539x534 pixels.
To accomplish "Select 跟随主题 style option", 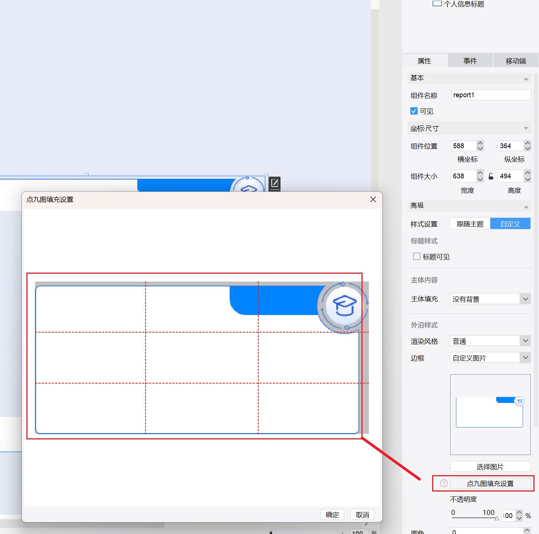I will pyautogui.click(x=470, y=224).
